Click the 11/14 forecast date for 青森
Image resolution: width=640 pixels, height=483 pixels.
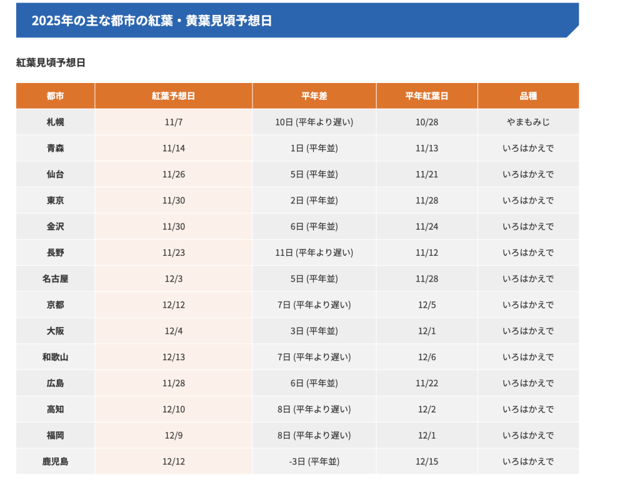click(x=173, y=149)
